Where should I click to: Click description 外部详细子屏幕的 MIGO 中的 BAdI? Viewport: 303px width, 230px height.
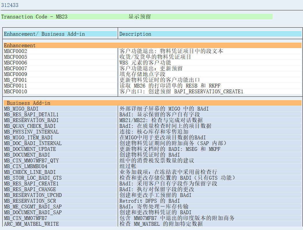(164, 109)
